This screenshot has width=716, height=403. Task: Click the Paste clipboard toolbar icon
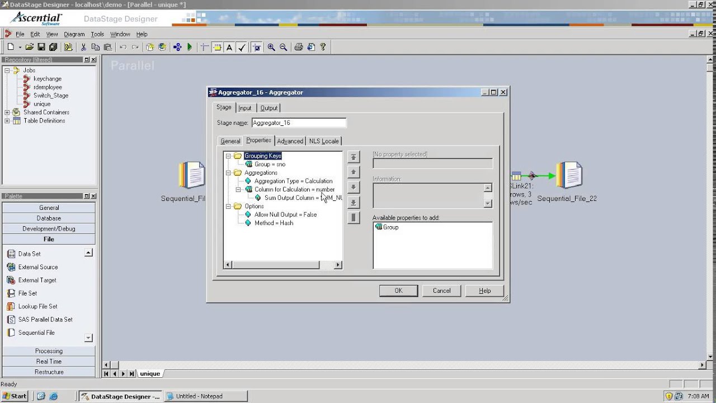click(108, 48)
